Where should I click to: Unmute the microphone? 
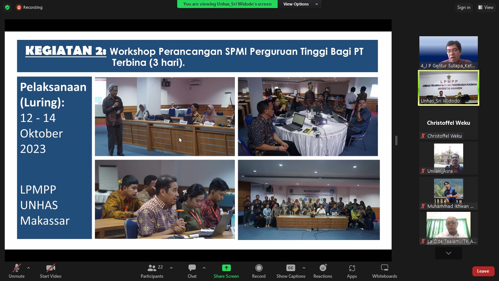[x=16, y=271]
